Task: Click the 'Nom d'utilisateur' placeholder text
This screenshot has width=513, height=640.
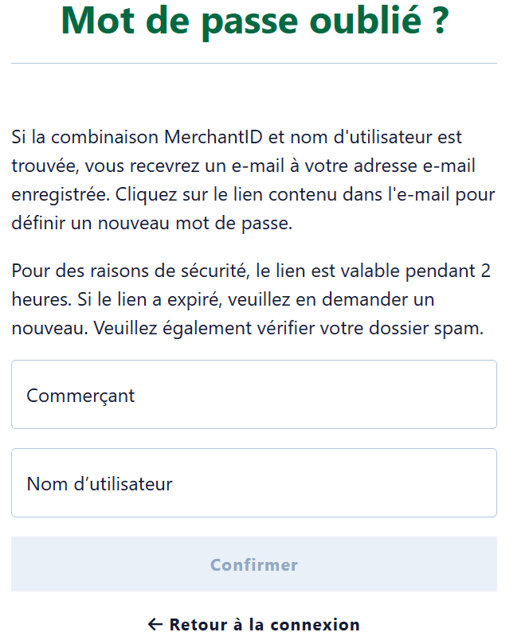Action: coord(100,484)
